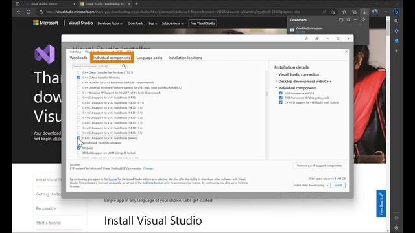This screenshot has width=415, height=233.
Task: Click the installer notifications icon in title bar
Action: coord(306,39)
